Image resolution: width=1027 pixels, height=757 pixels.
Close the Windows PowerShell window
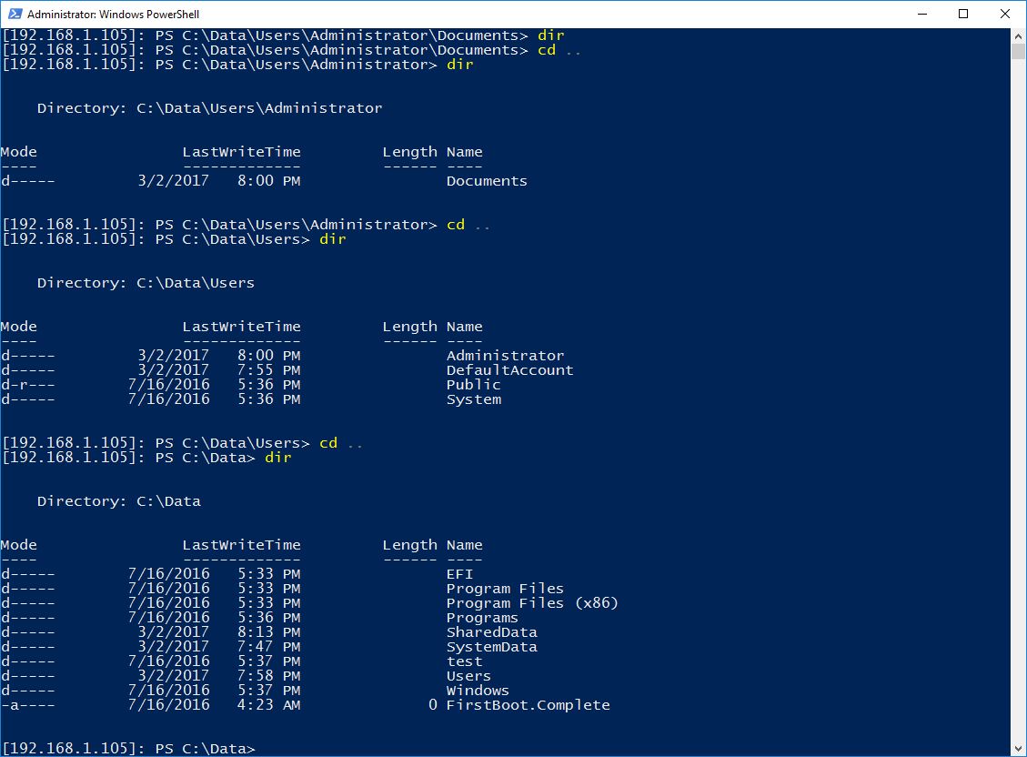pyautogui.click(x=1005, y=14)
